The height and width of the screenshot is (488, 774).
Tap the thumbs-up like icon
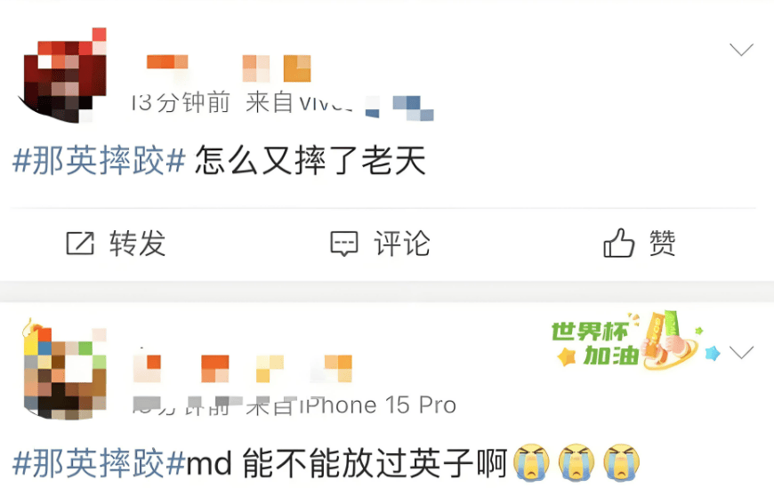coord(618,243)
